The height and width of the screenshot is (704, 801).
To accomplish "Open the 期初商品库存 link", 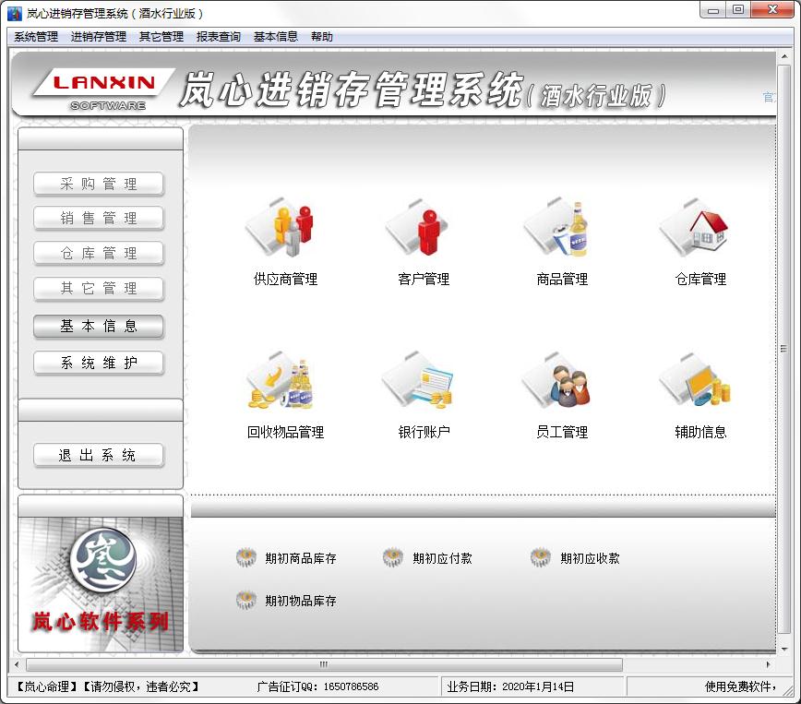I will tap(301, 558).
